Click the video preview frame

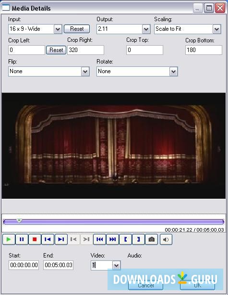(x=114, y=146)
